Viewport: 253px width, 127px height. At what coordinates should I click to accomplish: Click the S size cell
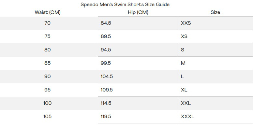216,50
